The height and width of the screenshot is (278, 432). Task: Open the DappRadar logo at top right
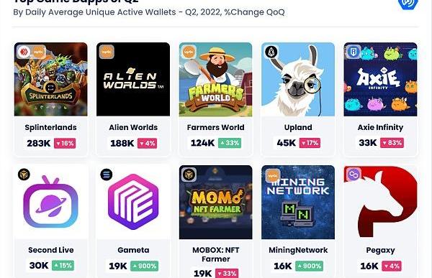[x=408, y=4]
